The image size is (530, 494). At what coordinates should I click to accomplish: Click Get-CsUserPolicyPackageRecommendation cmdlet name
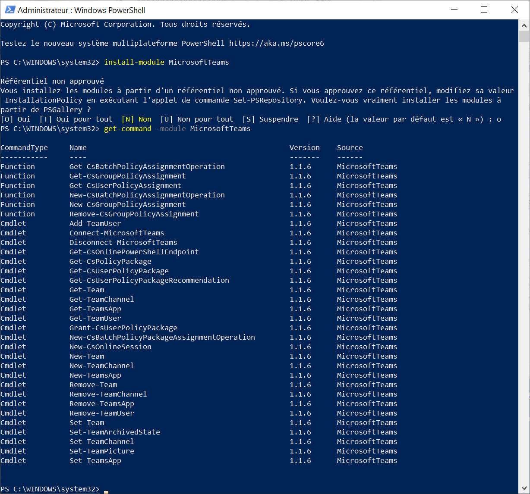pos(149,280)
